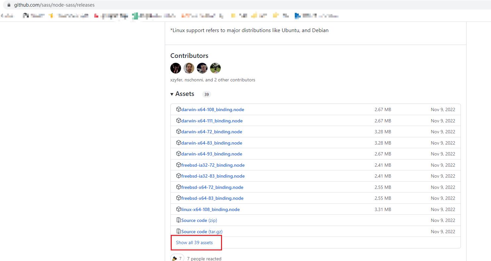The width and height of the screenshot is (491, 261).
Task: Click the 3.28 MB size of darwin-x64-72_binding.node
Action: 383,132
